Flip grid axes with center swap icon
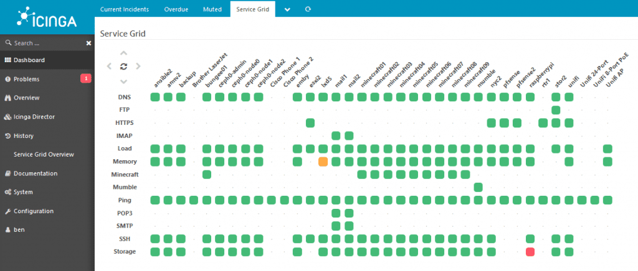This screenshot has width=638, height=271. 123,67
